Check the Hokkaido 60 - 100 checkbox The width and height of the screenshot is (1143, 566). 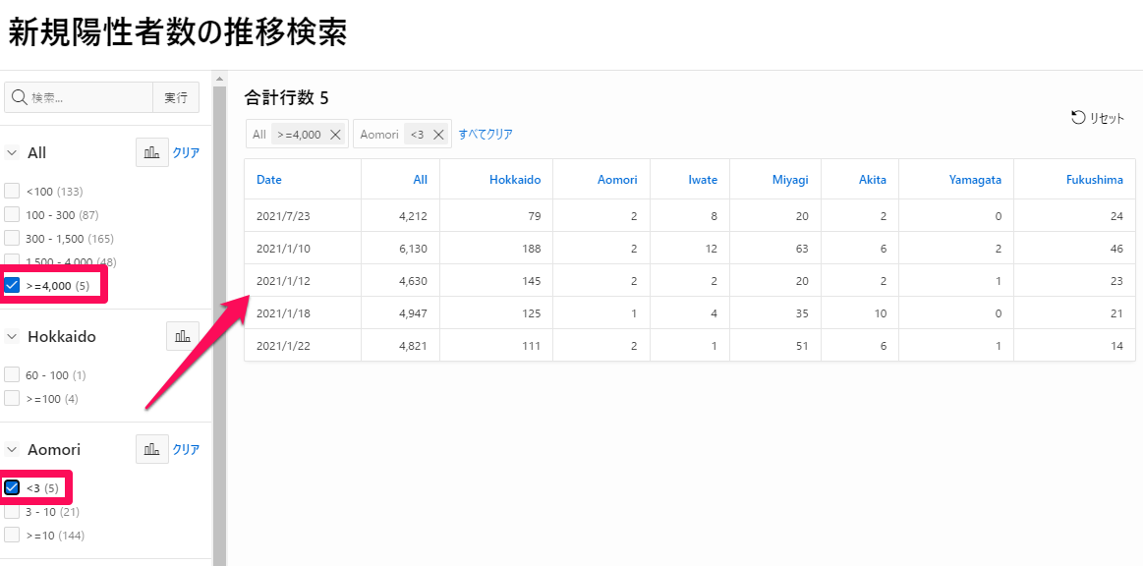[x=12, y=374]
